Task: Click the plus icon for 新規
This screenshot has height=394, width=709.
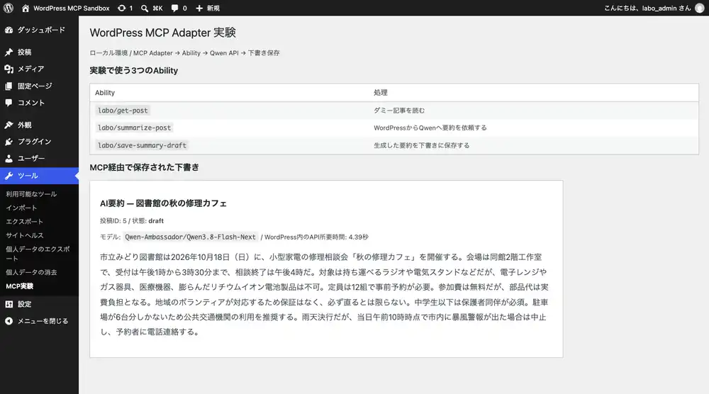Action: point(199,8)
